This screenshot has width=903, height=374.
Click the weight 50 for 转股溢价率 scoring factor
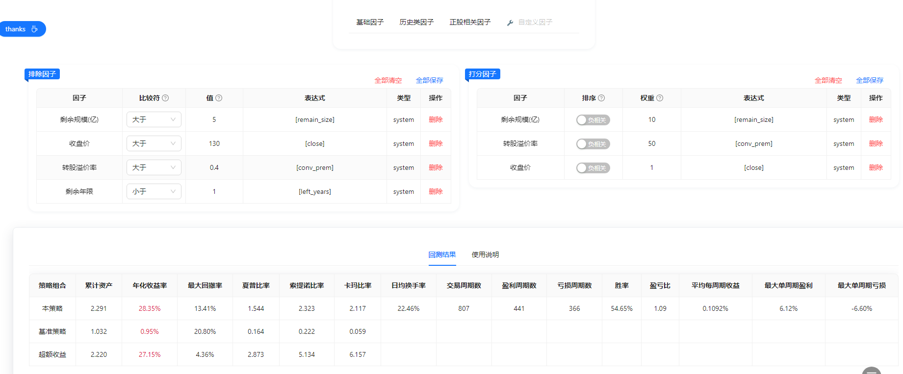[652, 143]
